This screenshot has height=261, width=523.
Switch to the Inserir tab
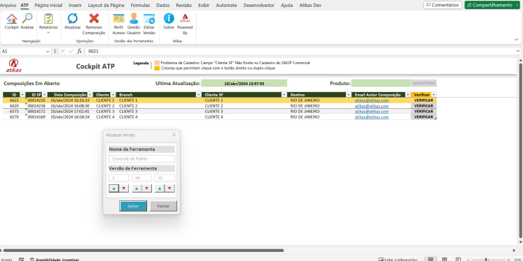[75, 6]
